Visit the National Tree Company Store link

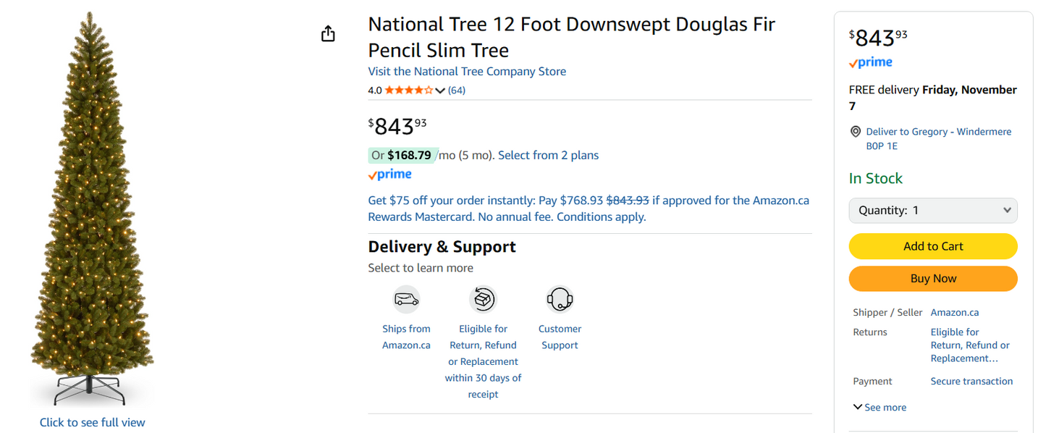tap(467, 71)
